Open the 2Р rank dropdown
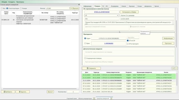This screenshot has width=179, height=100. [x=102, y=16]
